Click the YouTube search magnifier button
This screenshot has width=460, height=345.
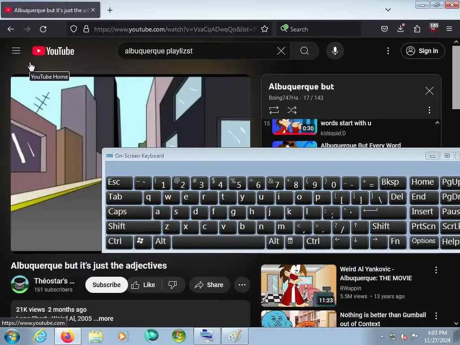[x=305, y=51]
